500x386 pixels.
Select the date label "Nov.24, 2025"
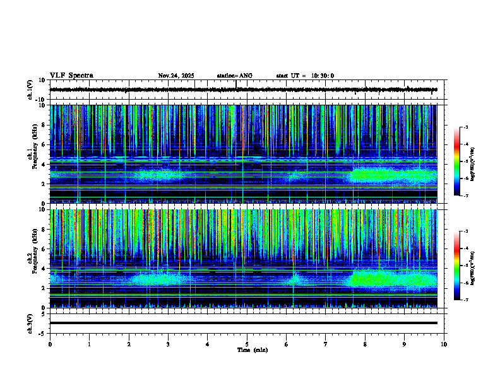176,76
